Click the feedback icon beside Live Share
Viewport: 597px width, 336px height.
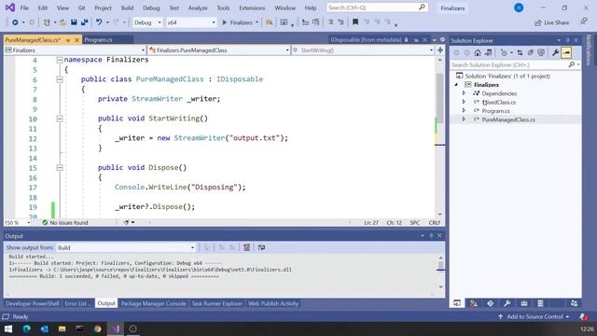click(x=584, y=22)
